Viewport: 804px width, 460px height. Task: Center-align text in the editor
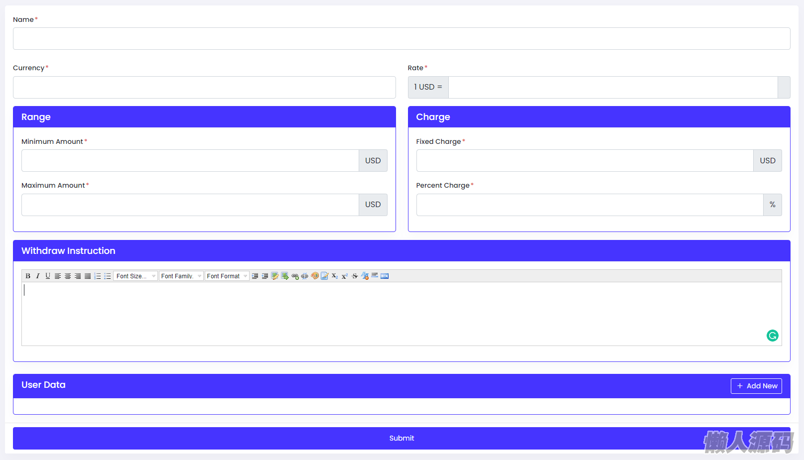click(x=68, y=276)
